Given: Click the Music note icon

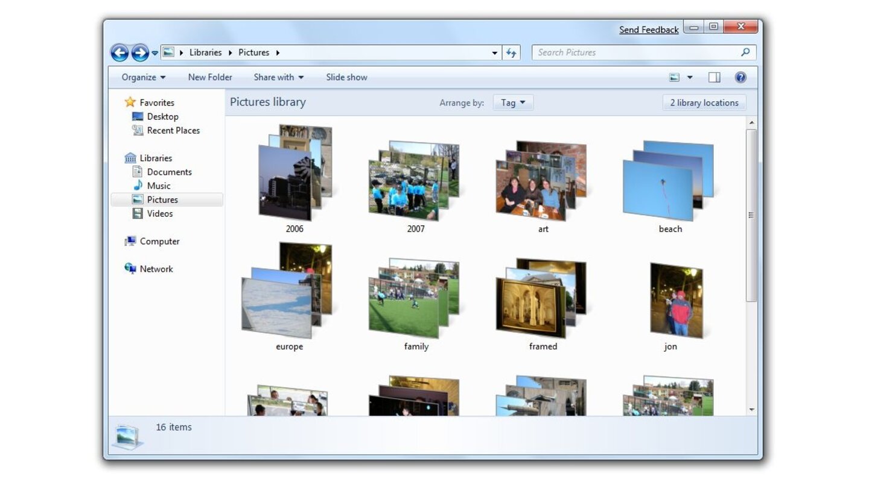Looking at the screenshot, I should point(138,186).
